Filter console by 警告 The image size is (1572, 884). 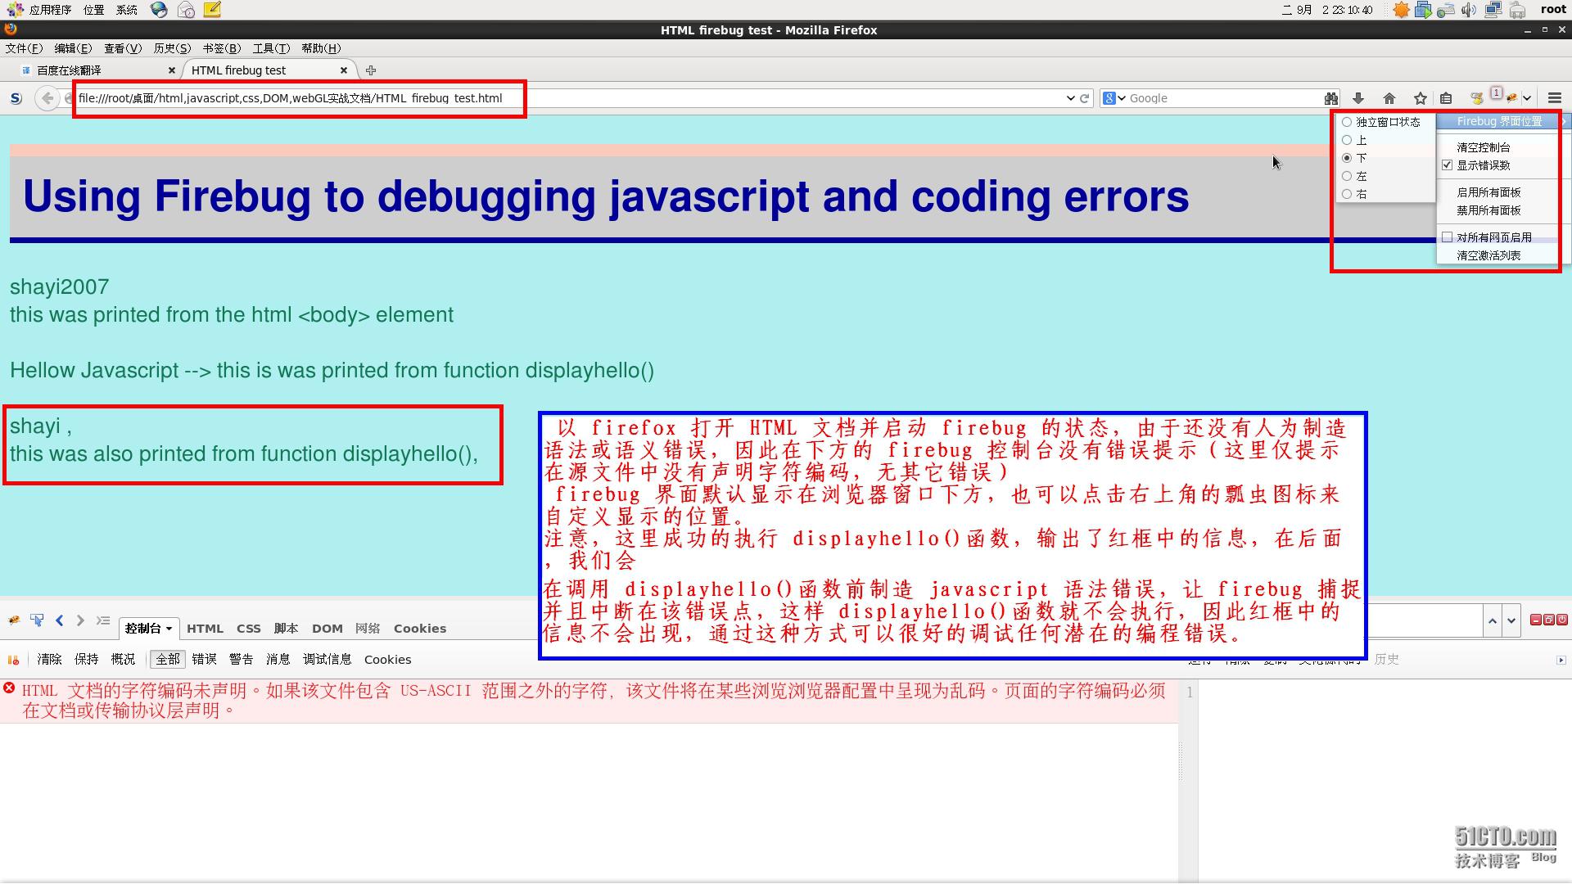[x=241, y=660]
